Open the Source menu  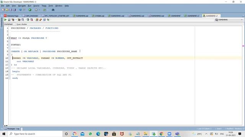coord(36,6)
